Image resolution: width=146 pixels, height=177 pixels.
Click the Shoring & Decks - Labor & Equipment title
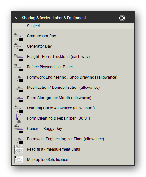(54, 18)
